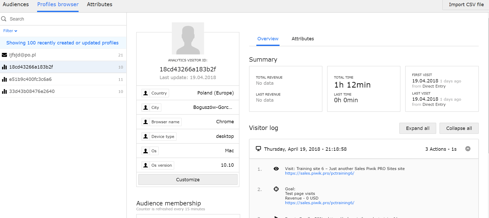This screenshot has height=218, width=489.
Task: Open the pctraining6 link under Visit entry
Action: 319,173
